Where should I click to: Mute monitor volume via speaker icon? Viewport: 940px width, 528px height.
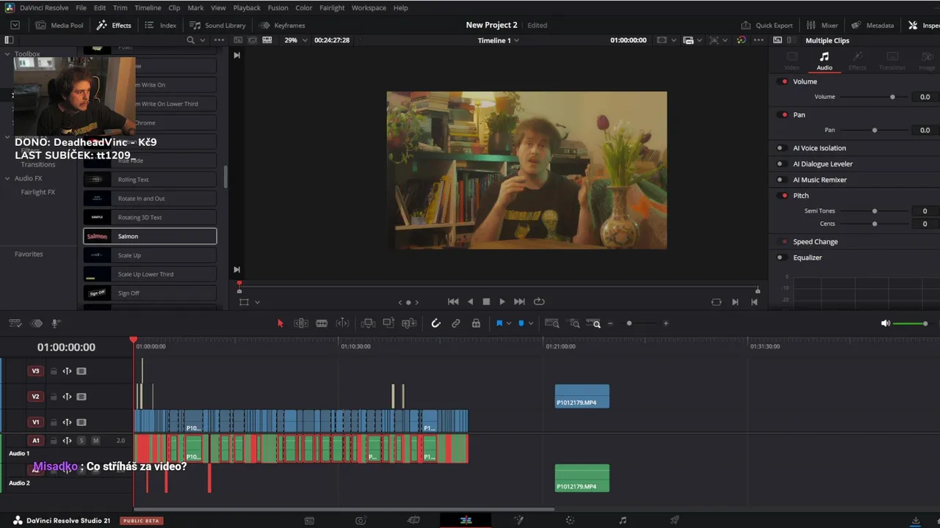886,323
